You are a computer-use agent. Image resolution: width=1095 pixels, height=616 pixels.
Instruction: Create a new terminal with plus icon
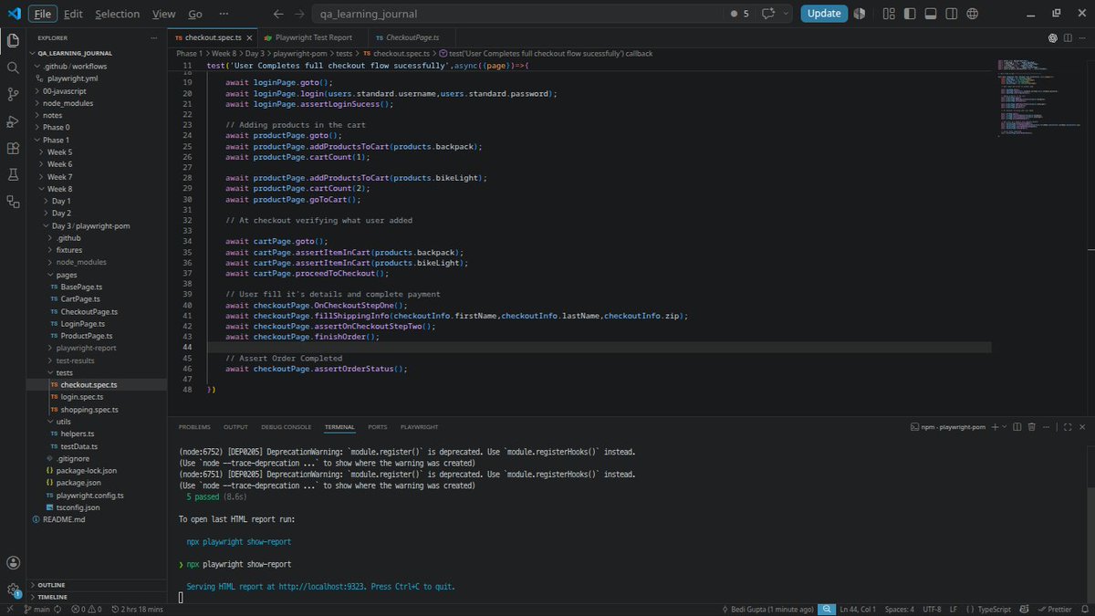[x=994, y=426]
